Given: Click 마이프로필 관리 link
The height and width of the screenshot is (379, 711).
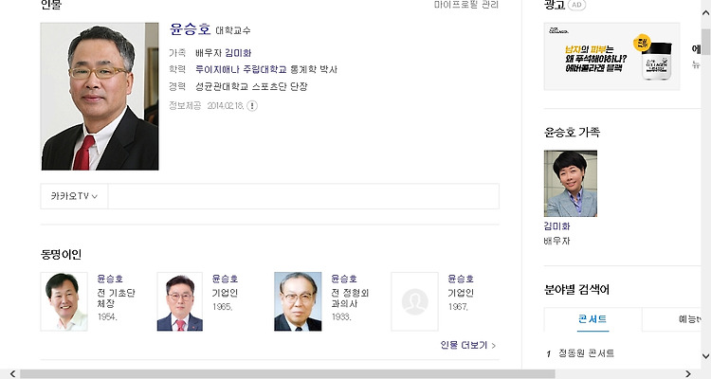Looking at the screenshot, I should tap(466, 5).
